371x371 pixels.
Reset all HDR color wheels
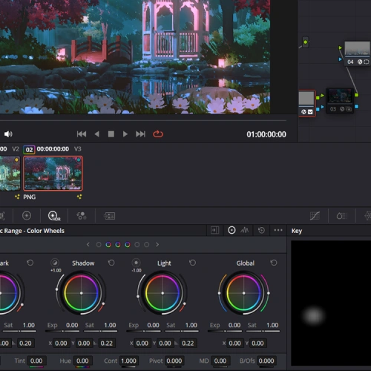(x=261, y=231)
